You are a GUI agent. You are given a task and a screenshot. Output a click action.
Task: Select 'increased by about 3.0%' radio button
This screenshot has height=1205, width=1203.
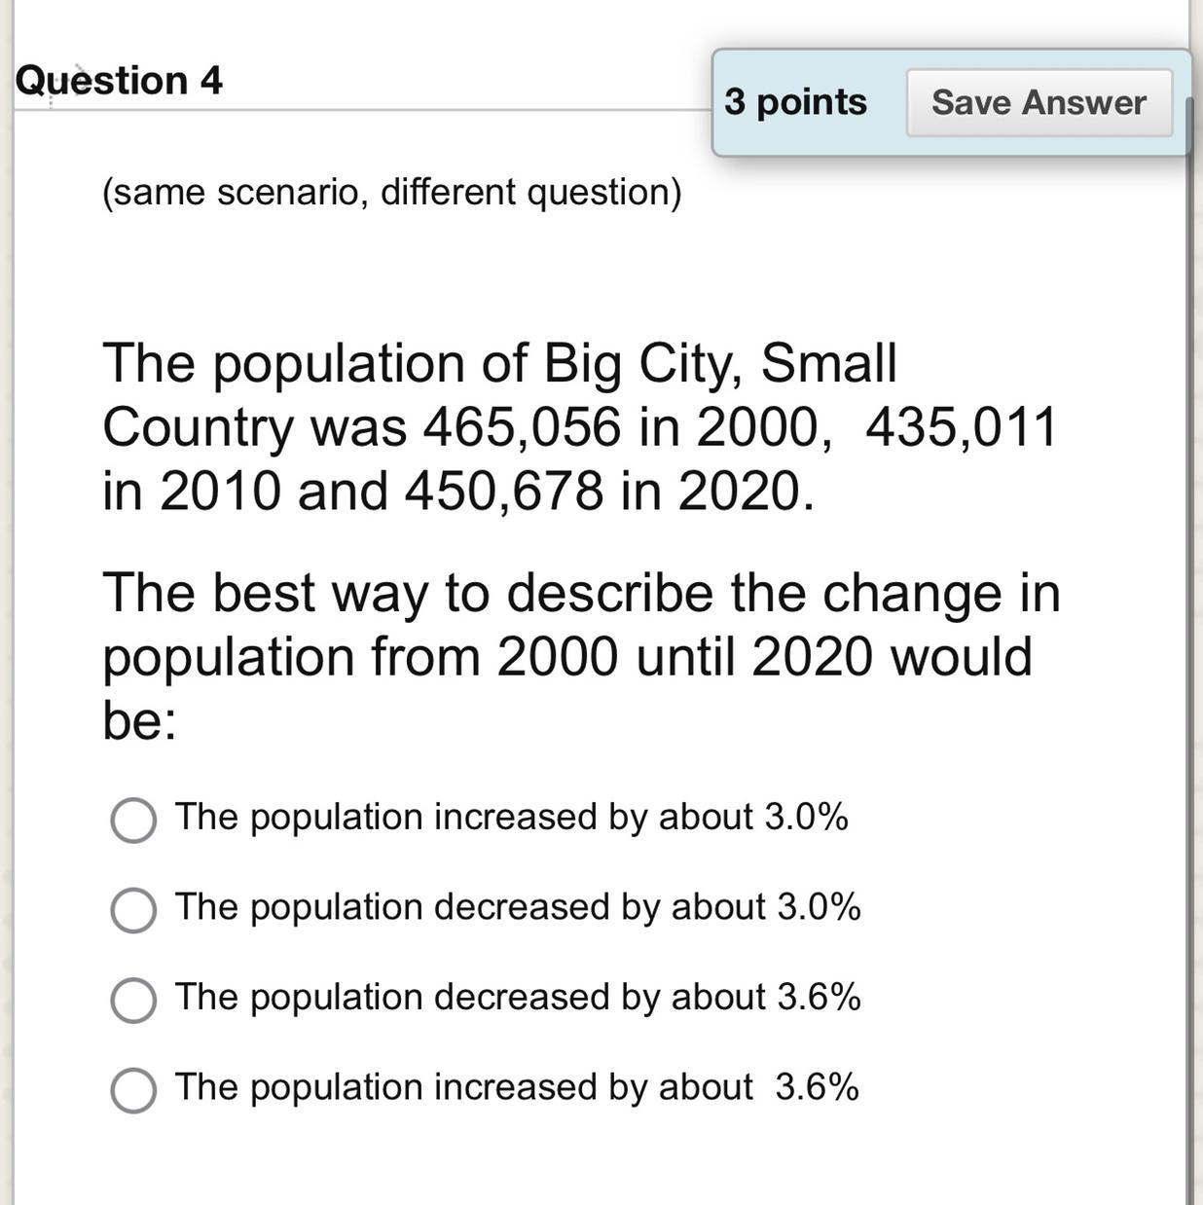(x=133, y=820)
